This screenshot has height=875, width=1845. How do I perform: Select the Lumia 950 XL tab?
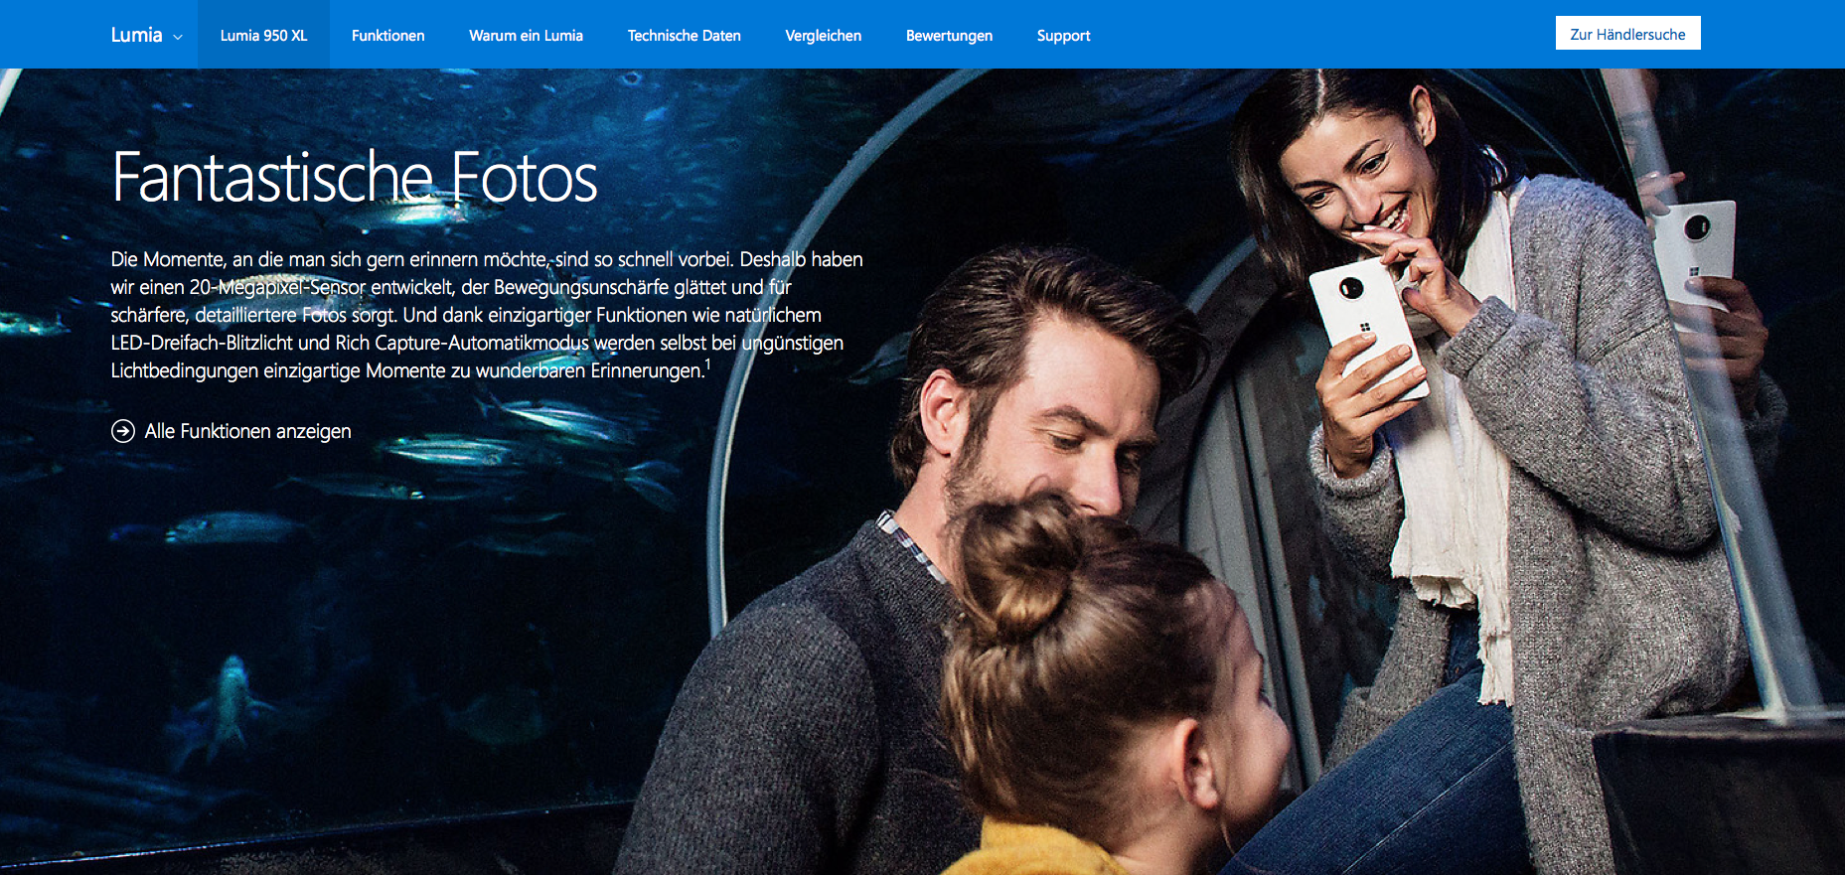(x=264, y=35)
